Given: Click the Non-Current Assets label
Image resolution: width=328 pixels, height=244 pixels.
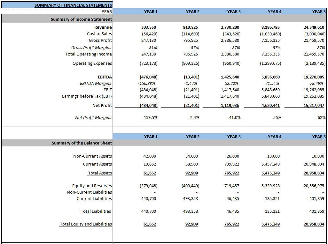Looking at the screenshot, I should (92, 156).
